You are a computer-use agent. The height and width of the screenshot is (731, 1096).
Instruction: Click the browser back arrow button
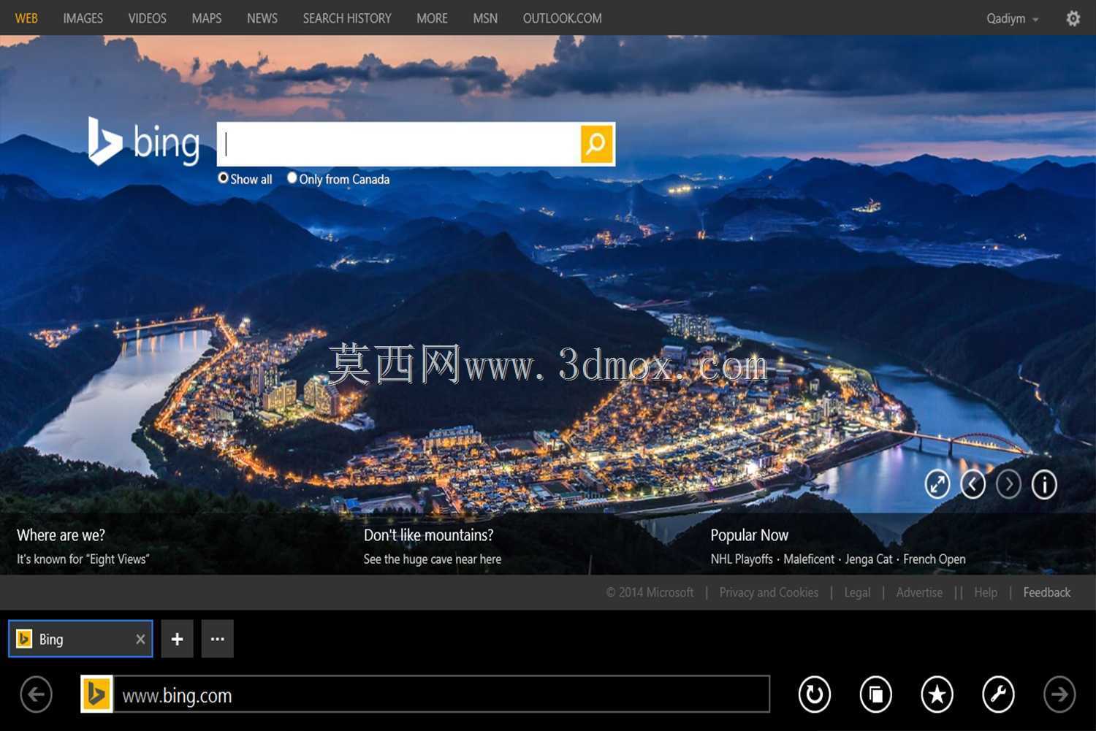(x=36, y=694)
